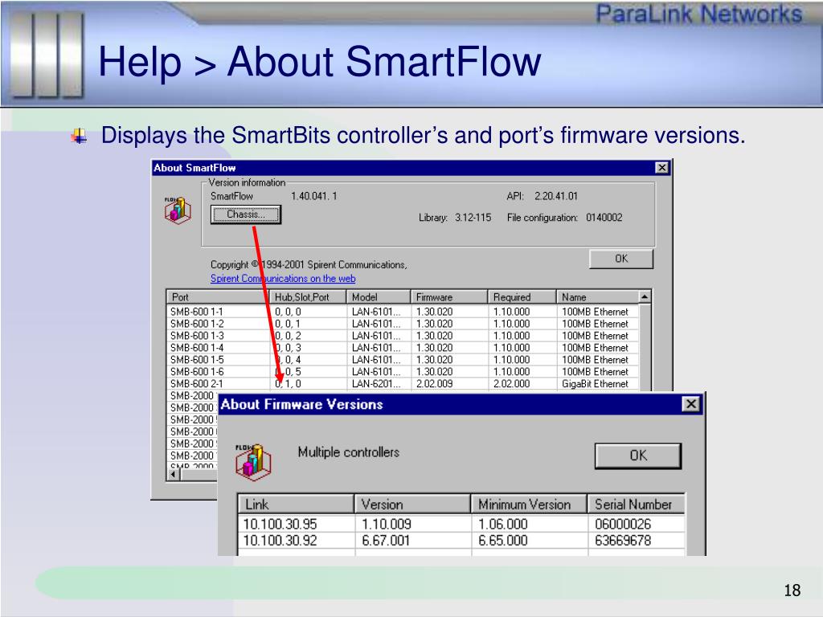Click minimum version 6.65.000

(503, 541)
